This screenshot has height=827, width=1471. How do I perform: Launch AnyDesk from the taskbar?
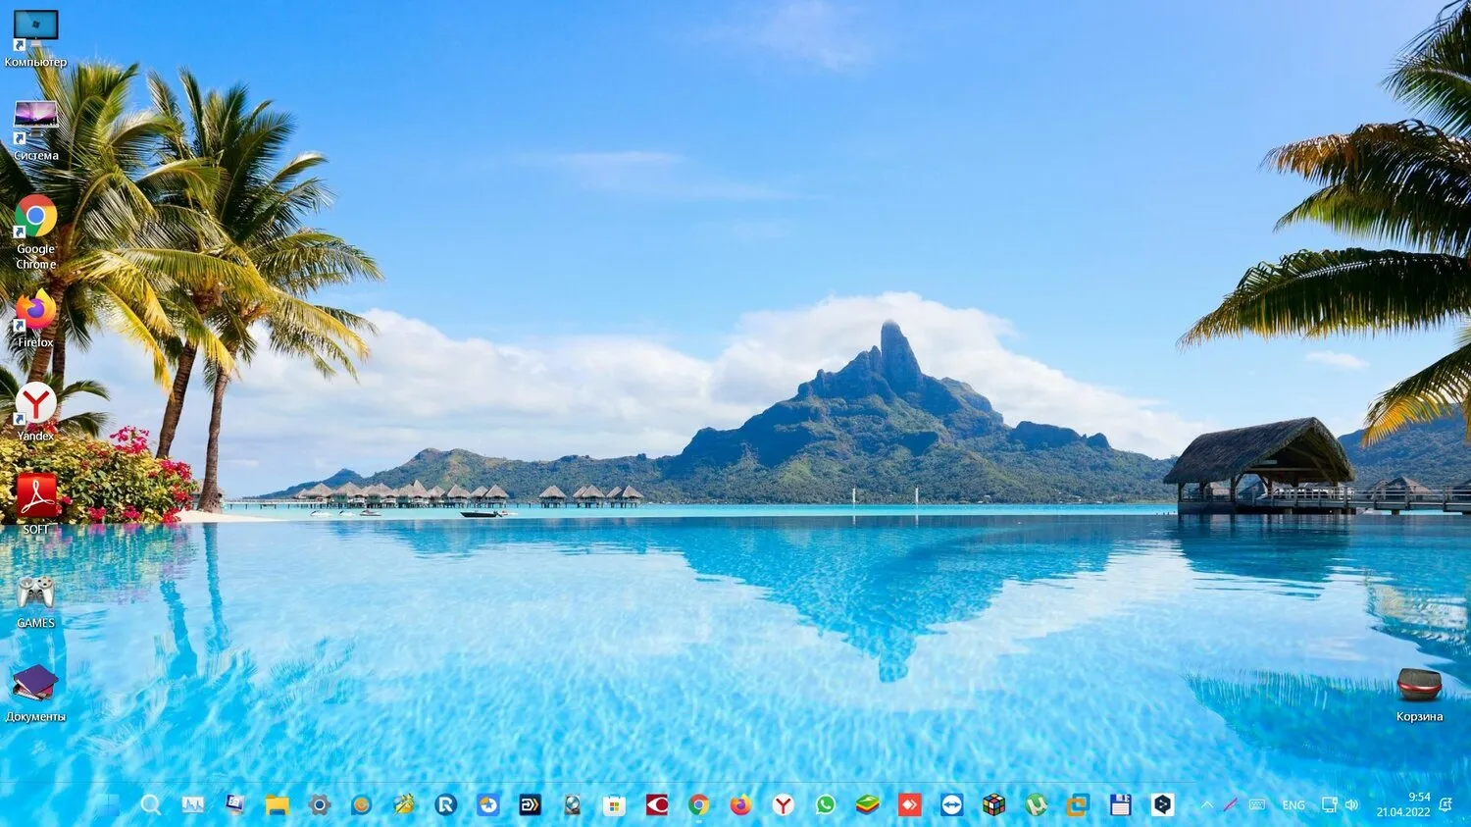909,804
